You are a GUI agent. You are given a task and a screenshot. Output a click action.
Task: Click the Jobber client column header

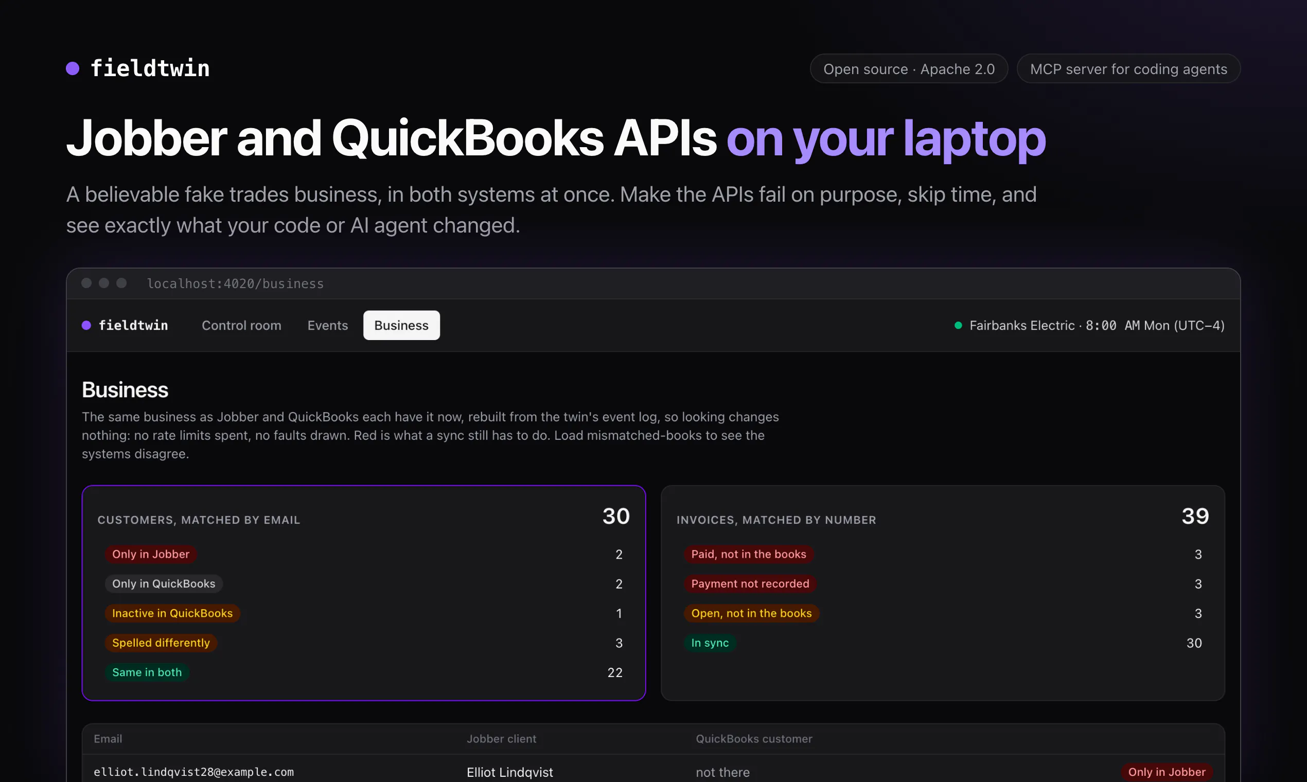click(502, 739)
